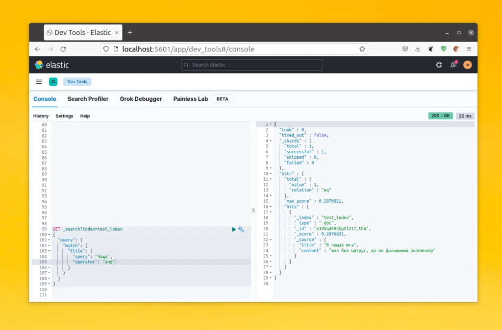Screen dimensions: 502x330
Task: Click the green play button to send the request
Action: 234,229
